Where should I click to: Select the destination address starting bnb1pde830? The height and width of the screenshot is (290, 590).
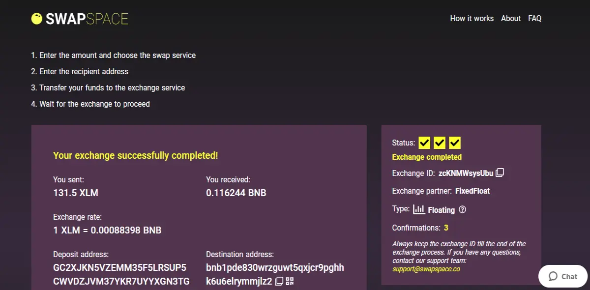point(275,274)
